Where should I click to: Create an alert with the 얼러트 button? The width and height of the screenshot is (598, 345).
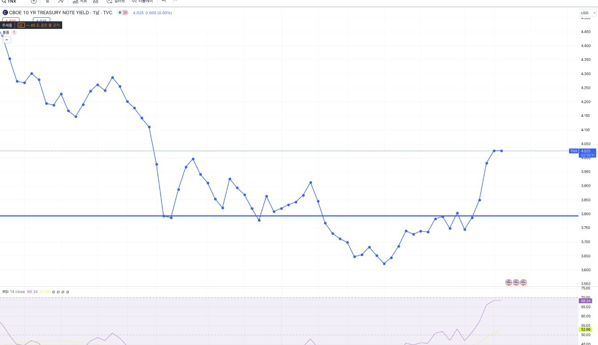[116, 1]
